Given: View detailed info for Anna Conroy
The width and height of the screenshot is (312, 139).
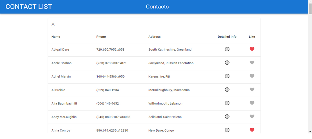Looking at the screenshot, I should [x=227, y=130].
